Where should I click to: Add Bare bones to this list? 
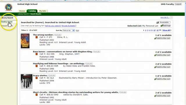click(162, 55)
